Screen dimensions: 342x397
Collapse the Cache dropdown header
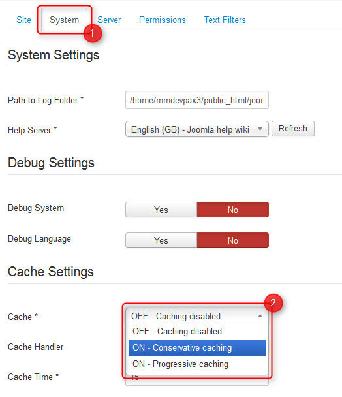pyautogui.click(x=197, y=316)
